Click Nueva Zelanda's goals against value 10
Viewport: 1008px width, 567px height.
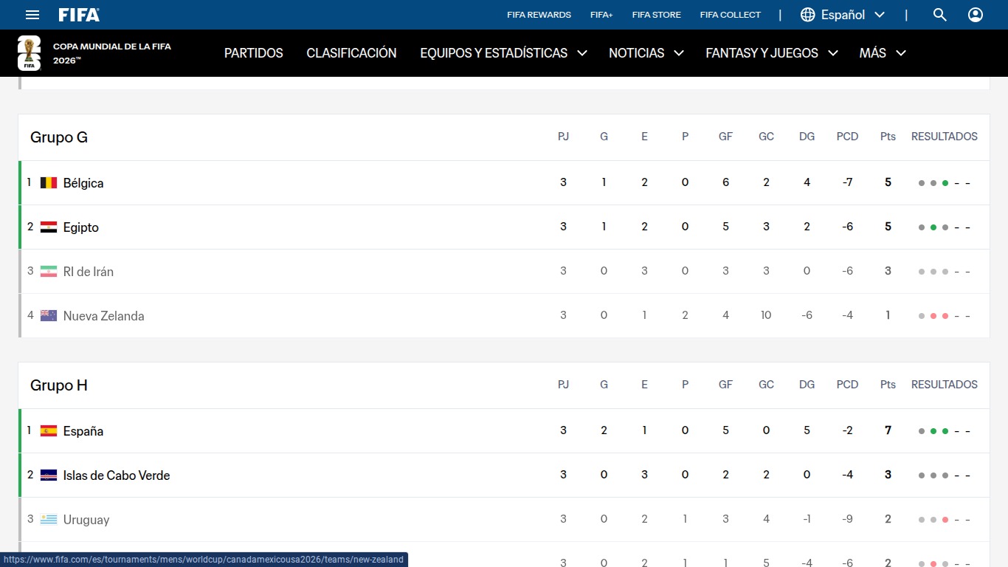point(766,315)
